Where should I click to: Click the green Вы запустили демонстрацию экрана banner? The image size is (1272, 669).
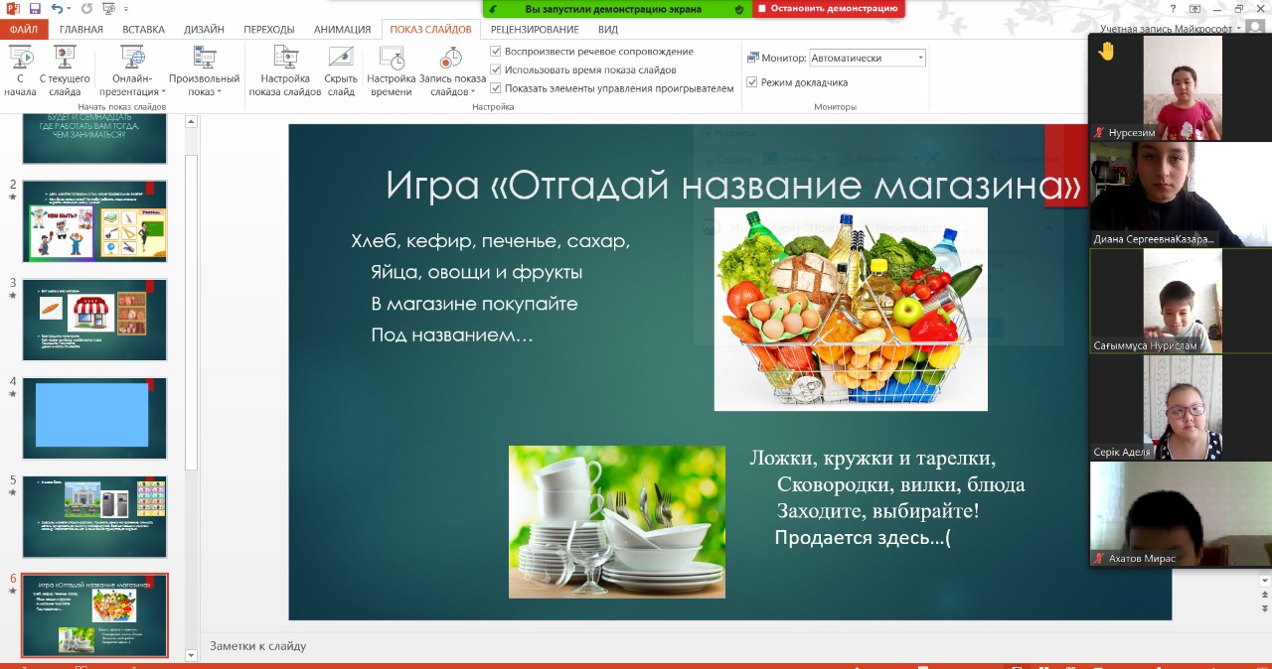pyautogui.click(x=616, y=8)
